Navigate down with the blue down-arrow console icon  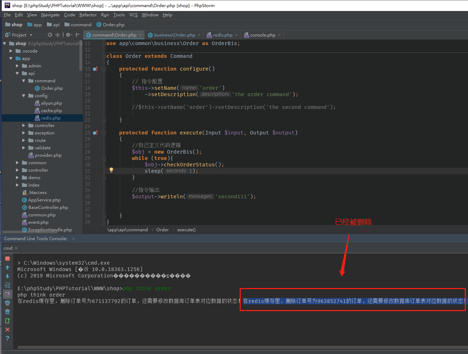coord(7,276)
